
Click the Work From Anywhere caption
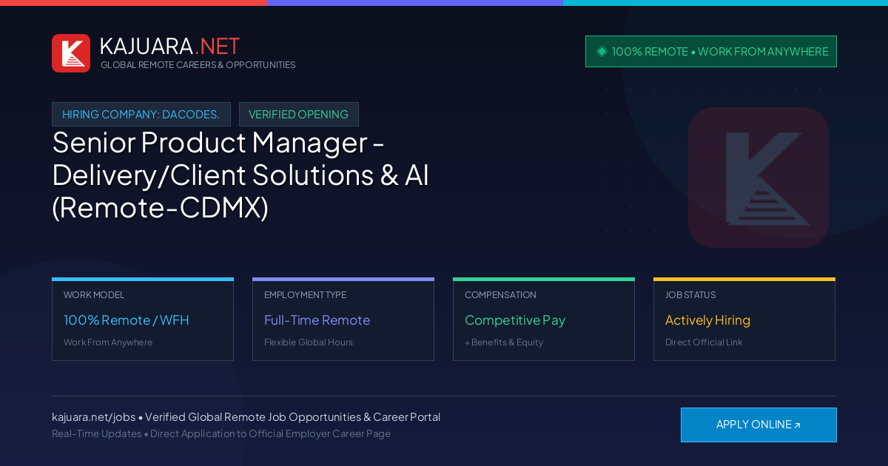point(108,342)
